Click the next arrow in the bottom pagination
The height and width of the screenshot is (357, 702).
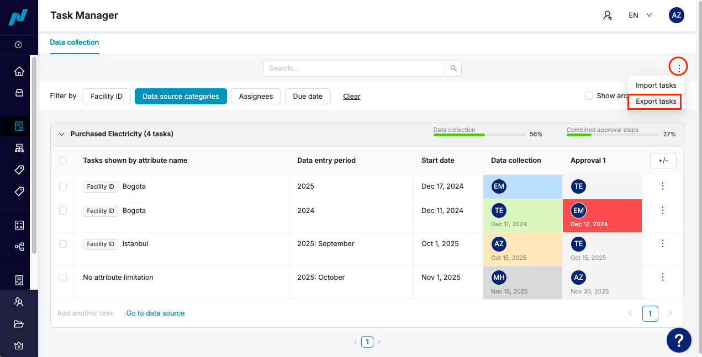point(379,342)
